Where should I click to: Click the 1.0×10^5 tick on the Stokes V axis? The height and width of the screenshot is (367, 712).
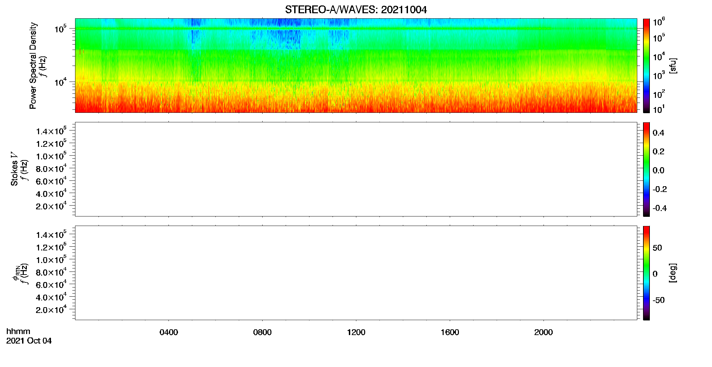(51, 156)
